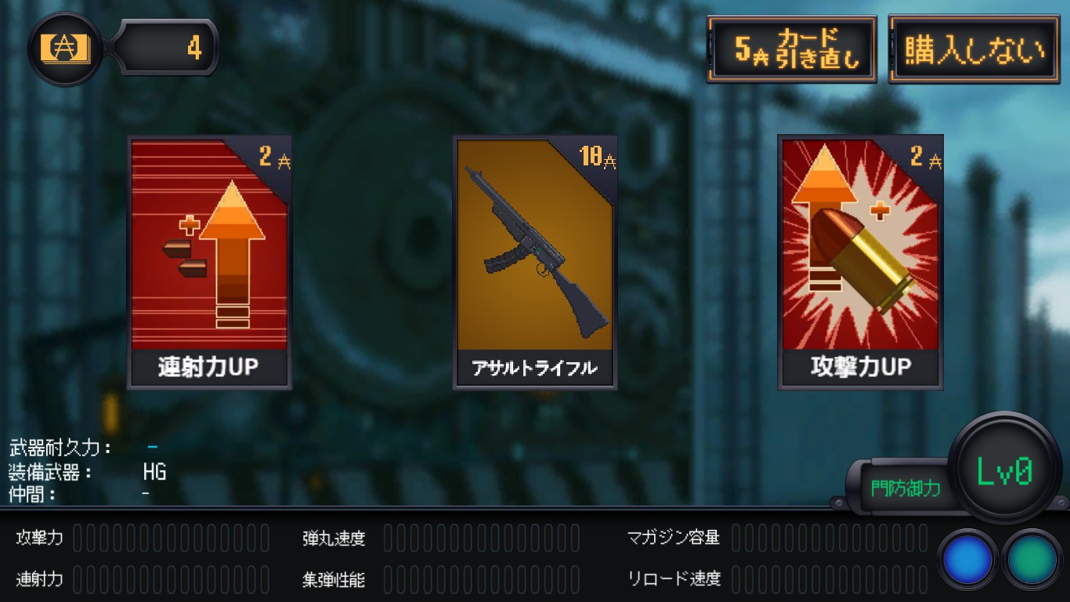Click the 連射力 stat gauge
The width and height of the screenshot is (1070, 602).
tap(172, 580)
